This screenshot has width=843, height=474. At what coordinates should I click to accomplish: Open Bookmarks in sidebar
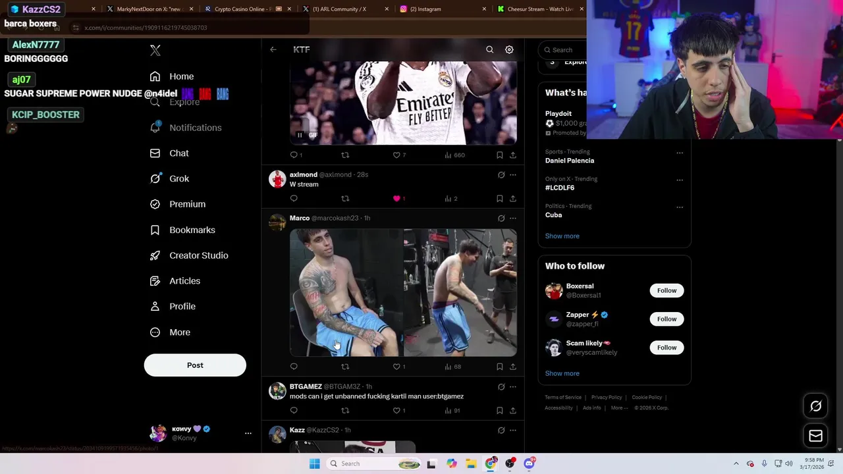point(182,230)
